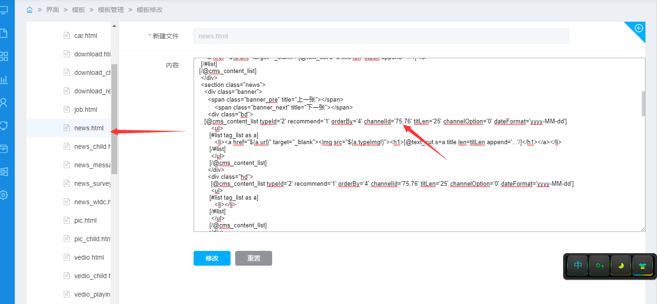Click the '<div class="hd">' code line
This screenshot has height=304, width=657.
pyautogui.click(x=230, y=176)
